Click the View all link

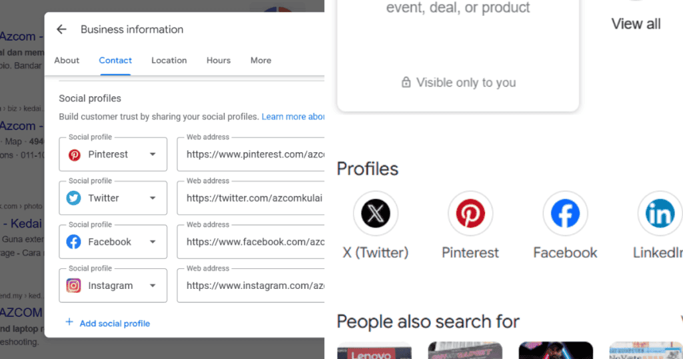[636, 24]
